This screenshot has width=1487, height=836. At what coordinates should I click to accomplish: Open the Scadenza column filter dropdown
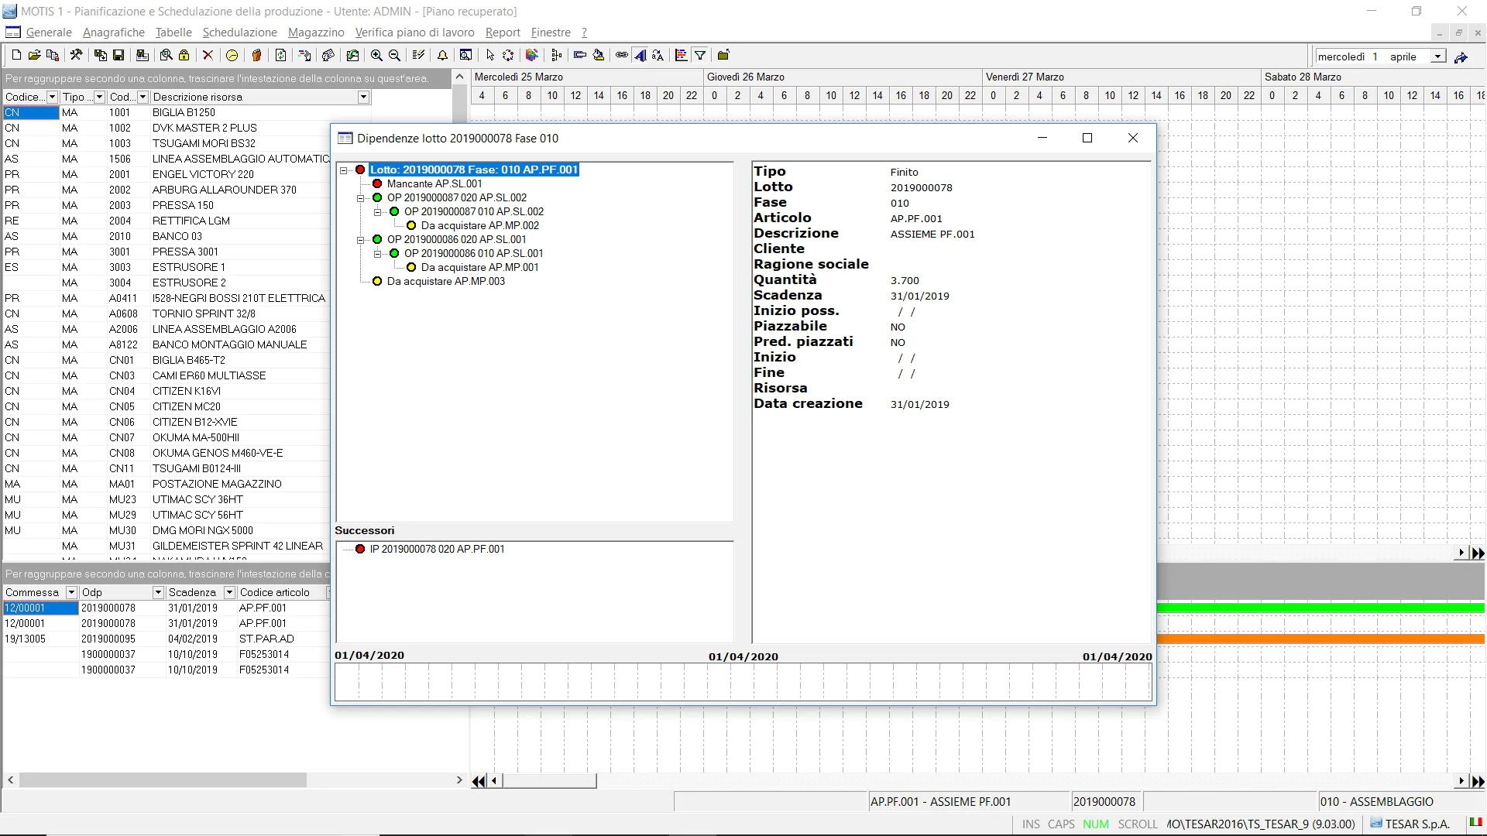(229, 592)
